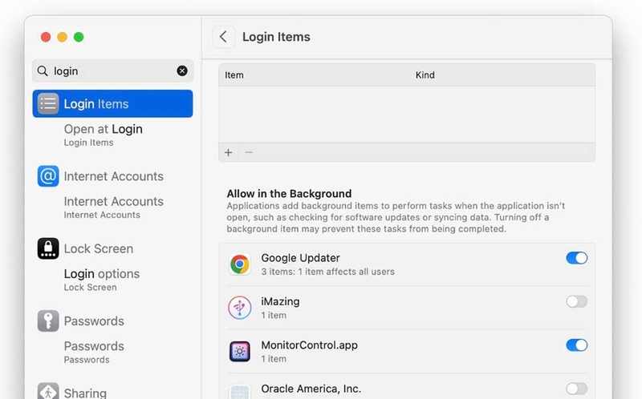Click the Item column header
Image resolution: width=642 pixels, height=399 pixels.
click(x=234, y=75)
